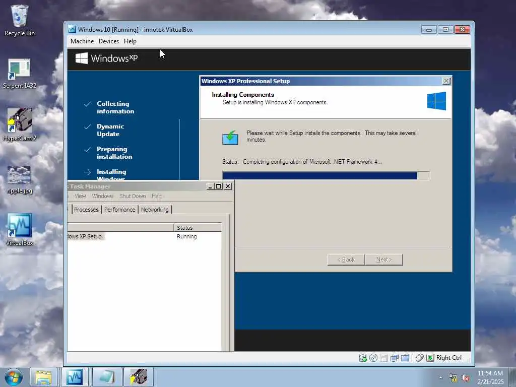This screenshot has height=387, width=516.
Task: Click the setup install components icon
Action: point(230,138)
